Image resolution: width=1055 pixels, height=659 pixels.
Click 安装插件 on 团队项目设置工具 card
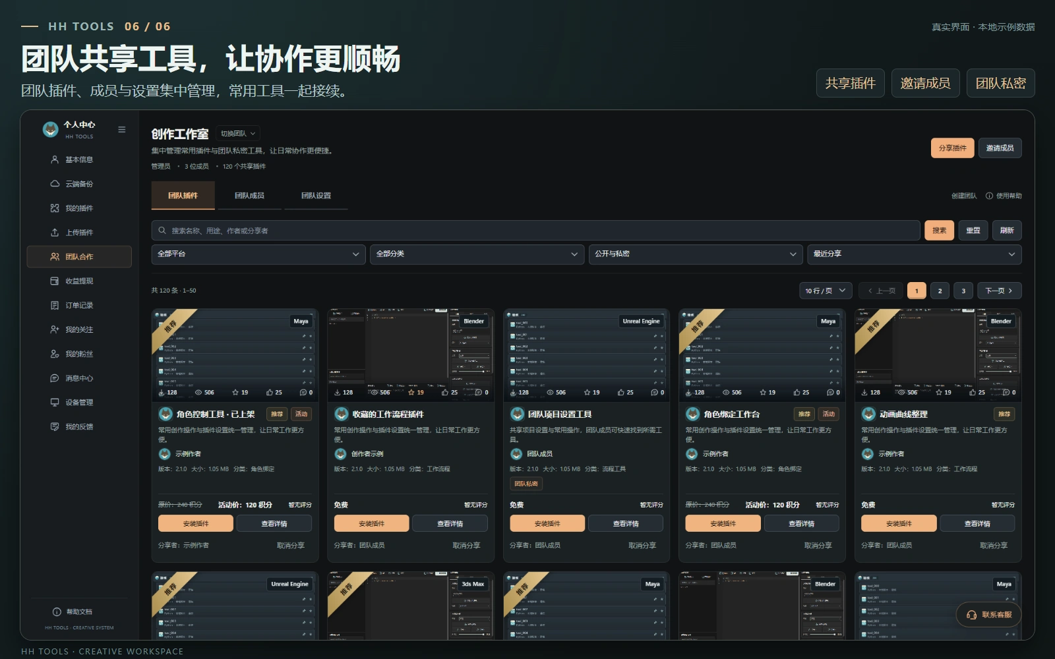pyautogui.click(x=547, y=524)
